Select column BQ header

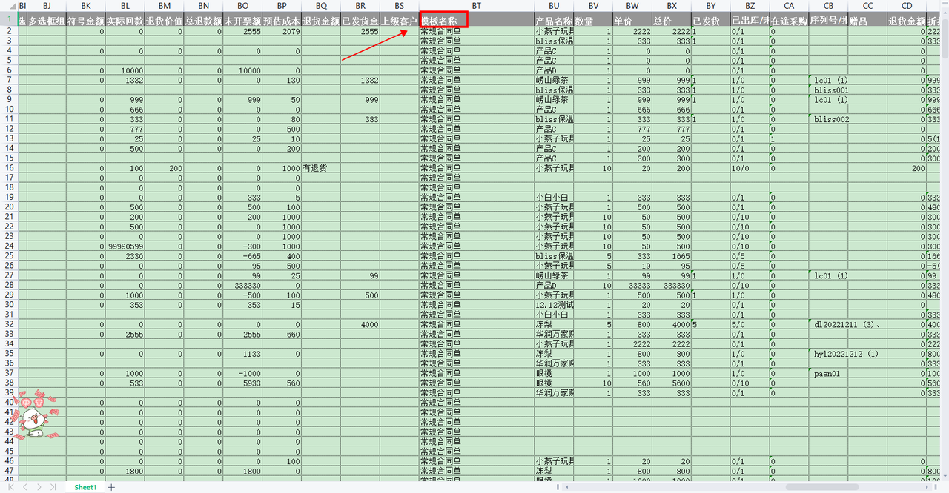coord(321,6)
